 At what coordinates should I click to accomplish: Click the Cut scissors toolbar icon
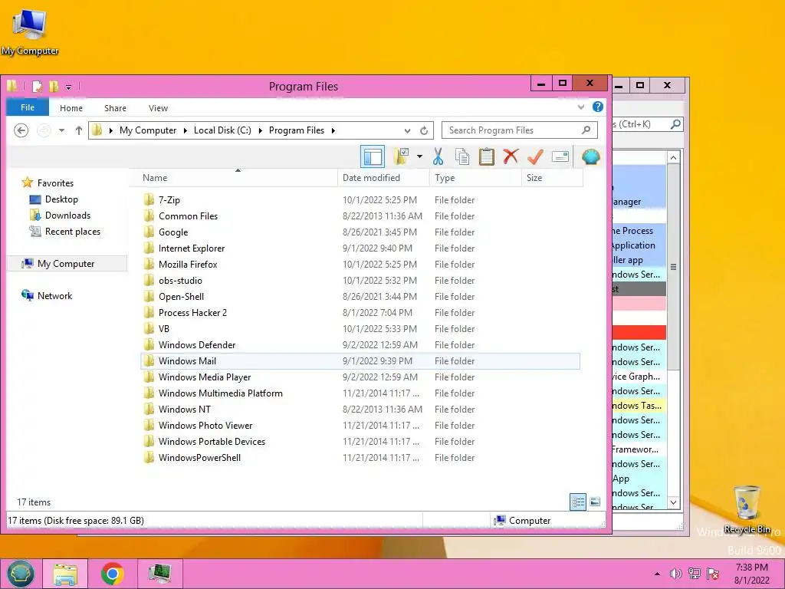(x=438, y=156)
